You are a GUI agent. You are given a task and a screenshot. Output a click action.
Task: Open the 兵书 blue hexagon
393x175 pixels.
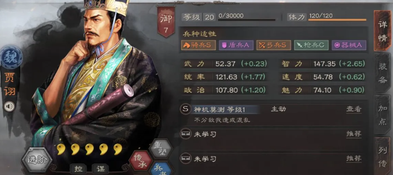pos(160,169)
